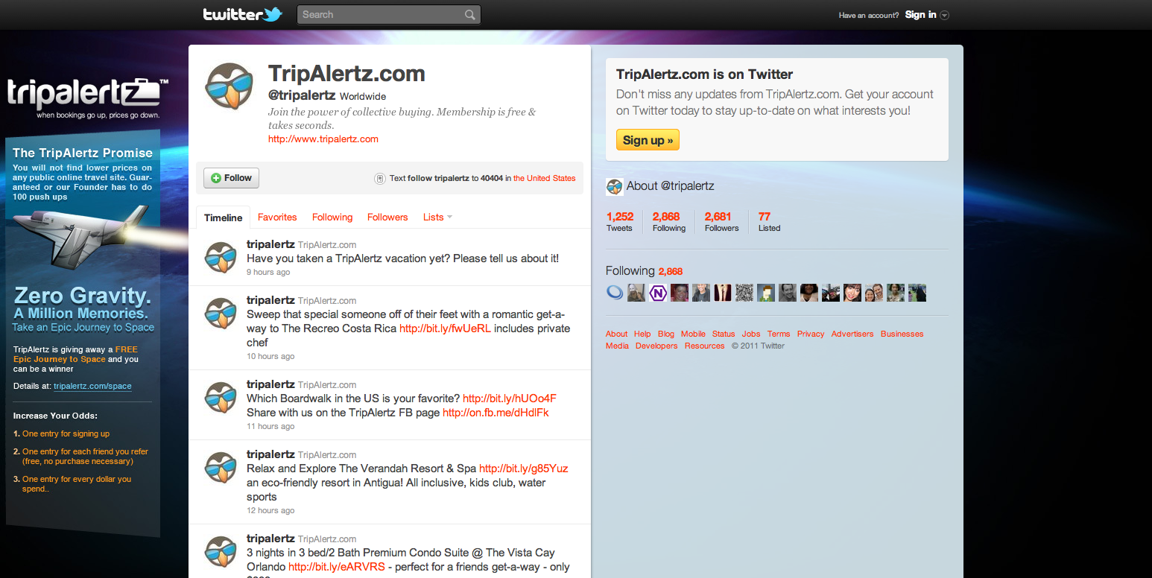Click the avatar beside the Verandah Resort tweet
Viewport: 1152px width, 578px height.
tap(221, 468)
